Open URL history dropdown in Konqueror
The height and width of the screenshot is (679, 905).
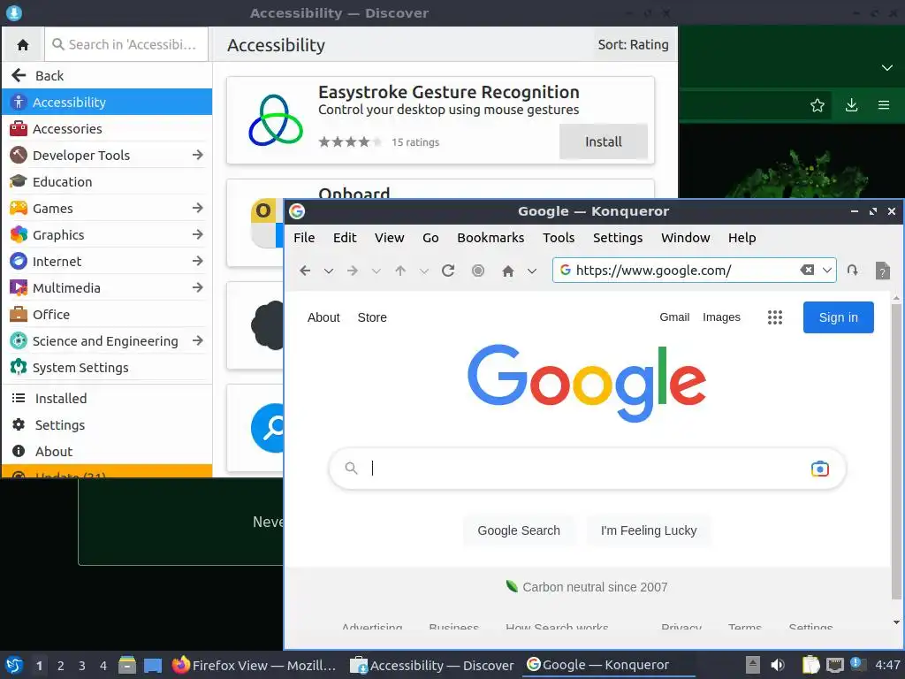click(x=827, y=271)
